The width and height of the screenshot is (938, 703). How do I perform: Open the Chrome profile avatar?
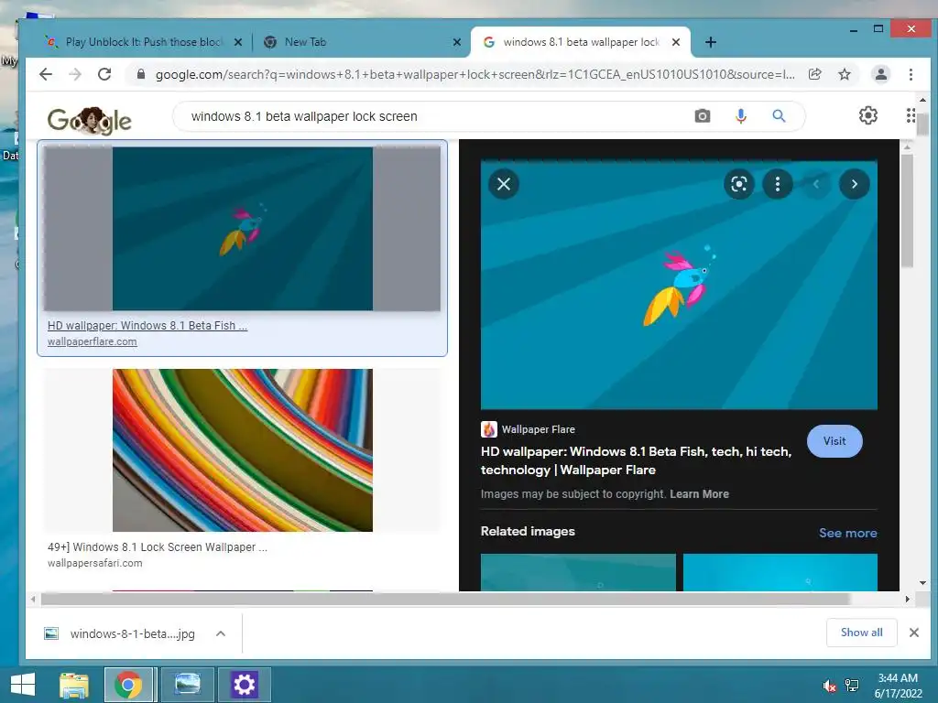click(x=880, y=74)
